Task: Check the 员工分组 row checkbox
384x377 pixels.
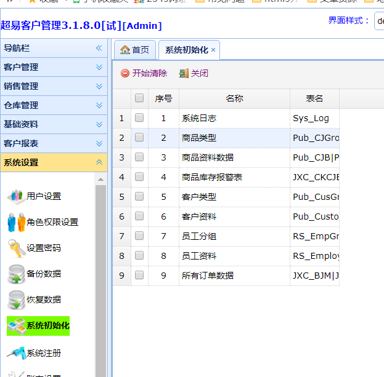Action: click(x=139, y=236)
